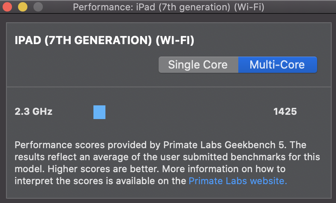
Task: Select the Multi-Core segment
Action: click(277, 65)
